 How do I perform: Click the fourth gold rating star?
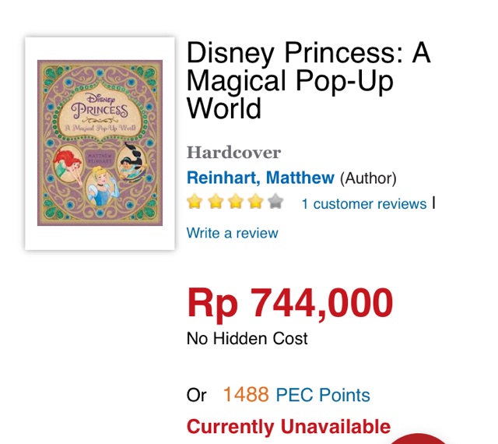tap(255, 203)
